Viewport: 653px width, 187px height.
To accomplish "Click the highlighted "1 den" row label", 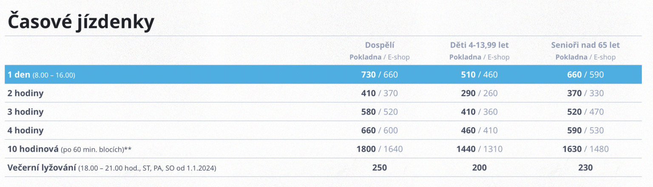I will coord(19,75).
